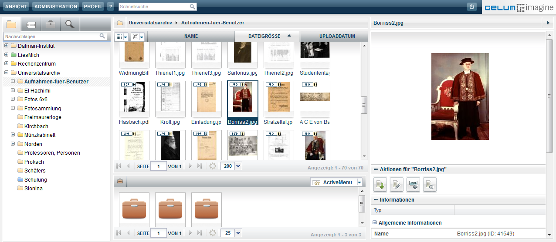Switch to the keywords tag tab

(x=31, y=24)
